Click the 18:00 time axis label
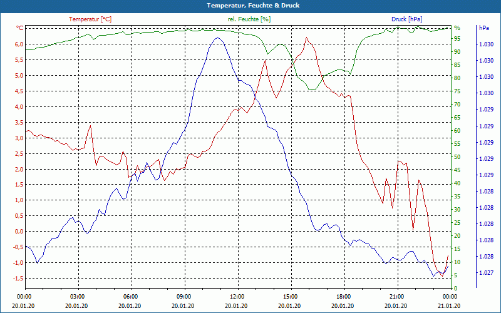This screenshot has width=501, height=313. [343, 296]
